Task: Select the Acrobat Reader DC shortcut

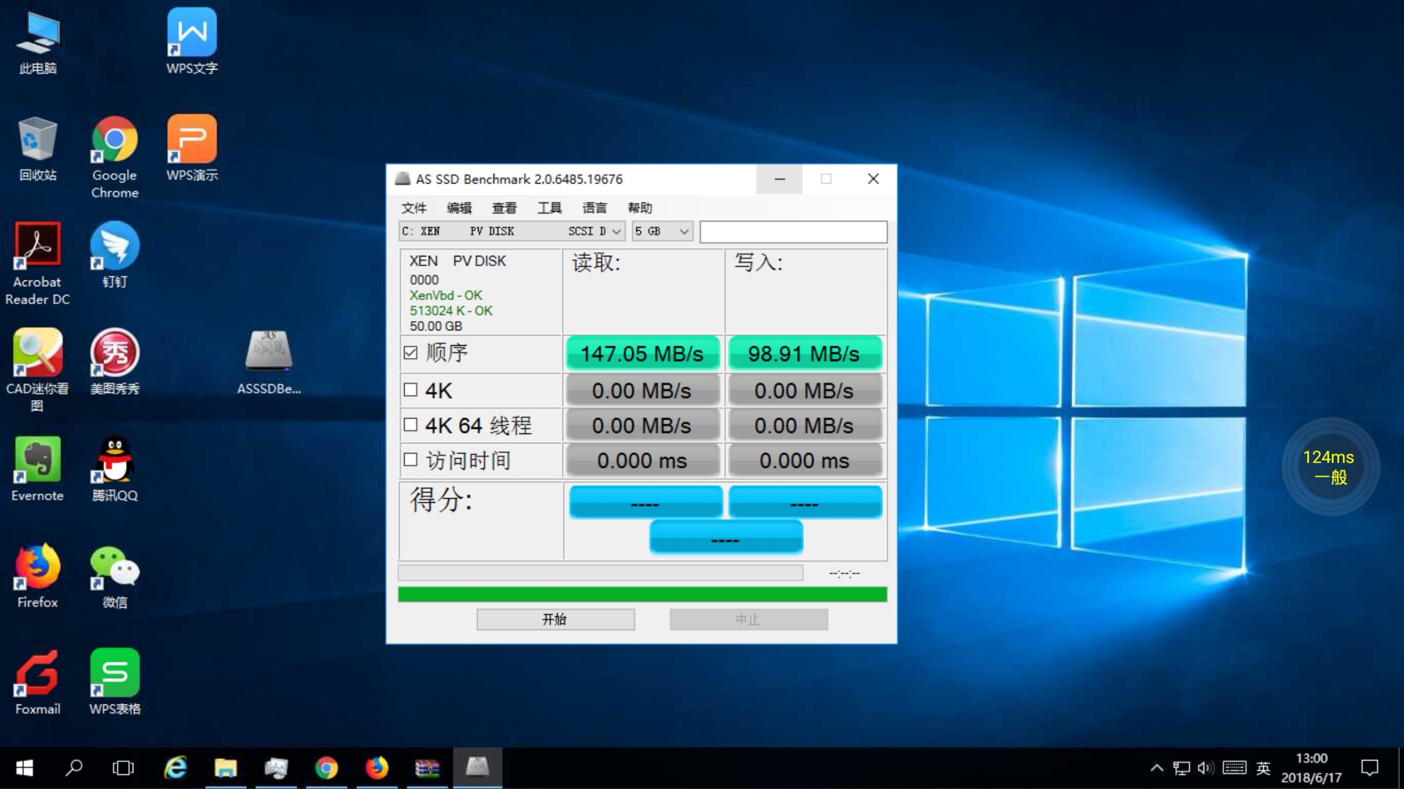Action: (38, 264)
